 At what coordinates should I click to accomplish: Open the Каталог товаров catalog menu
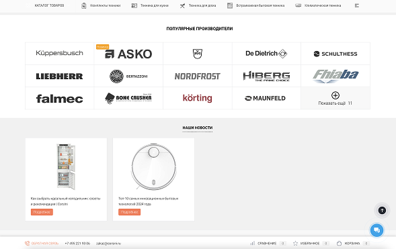pyautogui.click(x=49, y=5)
